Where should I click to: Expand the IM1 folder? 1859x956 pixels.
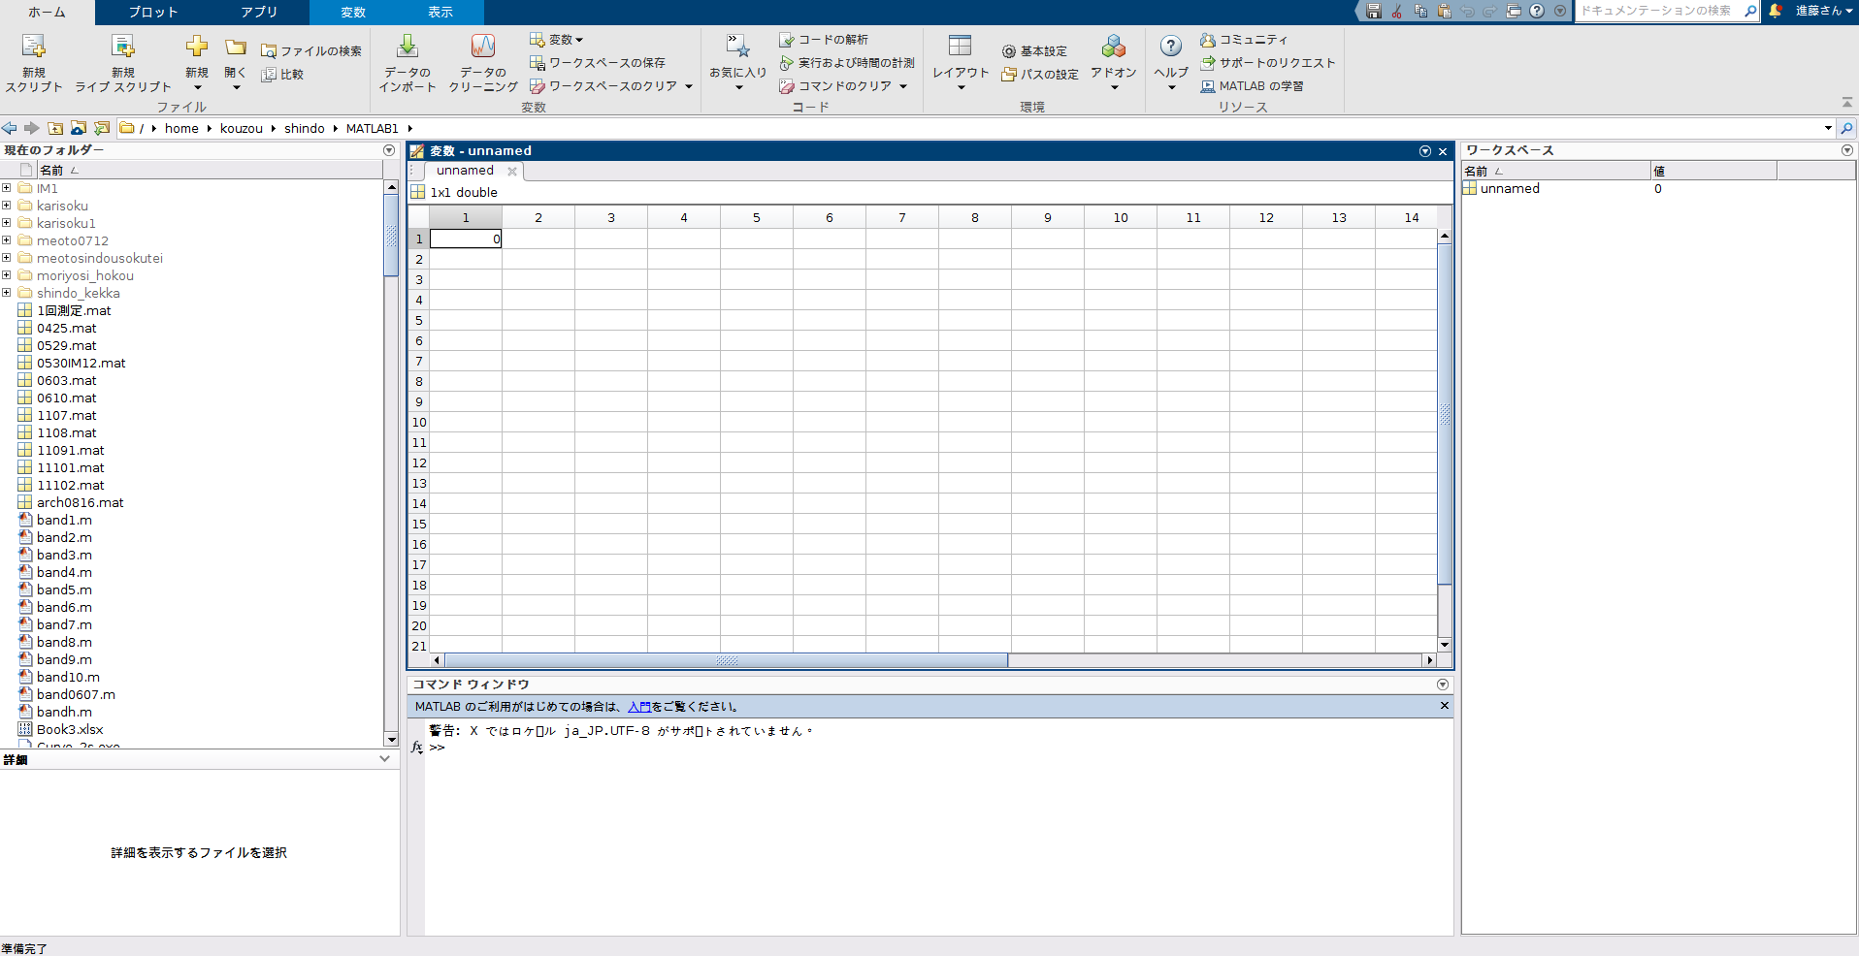pos(6,188)
